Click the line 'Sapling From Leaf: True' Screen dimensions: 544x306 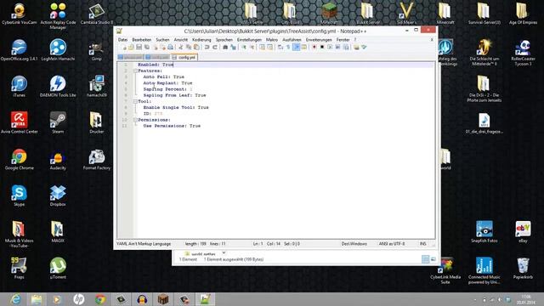(x=174, y=95)
